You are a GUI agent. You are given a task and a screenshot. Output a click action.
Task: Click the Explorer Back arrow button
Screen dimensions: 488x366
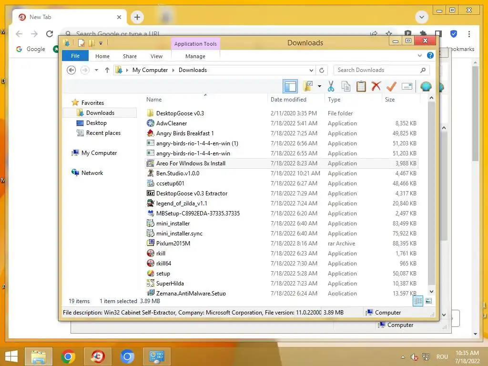pyautogui.click(x=71, y=70)
